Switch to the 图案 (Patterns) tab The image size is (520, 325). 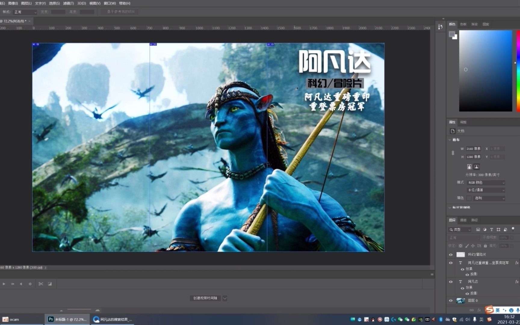pos(486,24)
